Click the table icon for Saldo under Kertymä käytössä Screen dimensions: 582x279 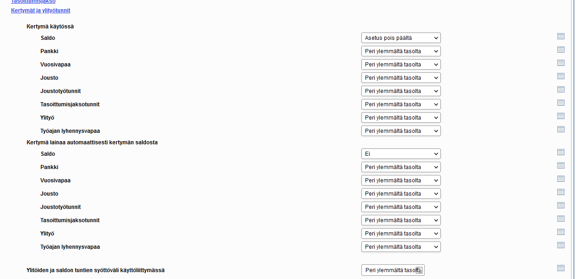560,36
